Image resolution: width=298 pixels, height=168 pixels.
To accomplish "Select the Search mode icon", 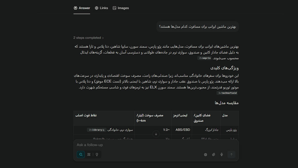I will [x=81, y=155].
